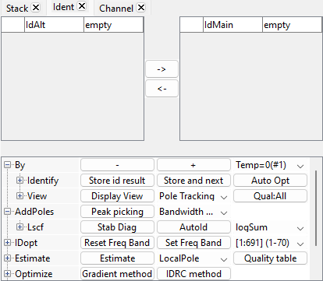Collapse the By tree node
Viewport: 323px width, 281px height.
tap(7, 165)
